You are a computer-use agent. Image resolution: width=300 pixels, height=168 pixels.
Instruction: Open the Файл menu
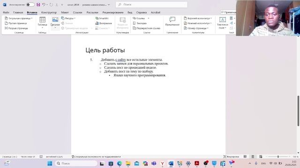(x=6, y=13)
